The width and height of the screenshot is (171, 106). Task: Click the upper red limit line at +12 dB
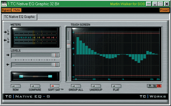[117, 33]
